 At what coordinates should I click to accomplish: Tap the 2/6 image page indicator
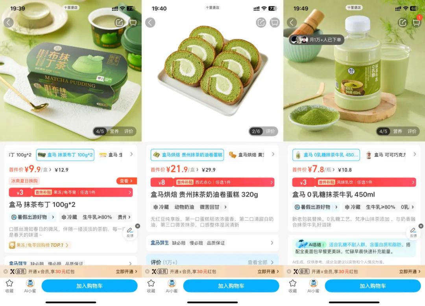click(x=256, y=132)
